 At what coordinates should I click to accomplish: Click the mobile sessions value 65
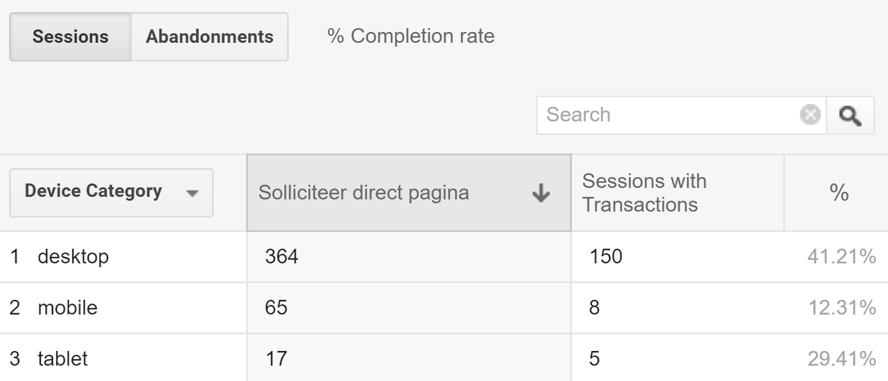(x=276, y=308)
